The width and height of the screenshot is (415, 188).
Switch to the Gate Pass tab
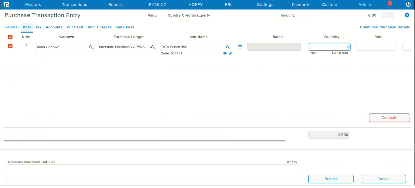125,27
